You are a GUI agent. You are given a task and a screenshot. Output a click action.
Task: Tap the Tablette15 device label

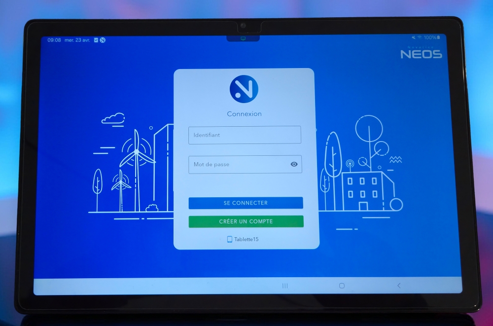click(x=246, y=239)
